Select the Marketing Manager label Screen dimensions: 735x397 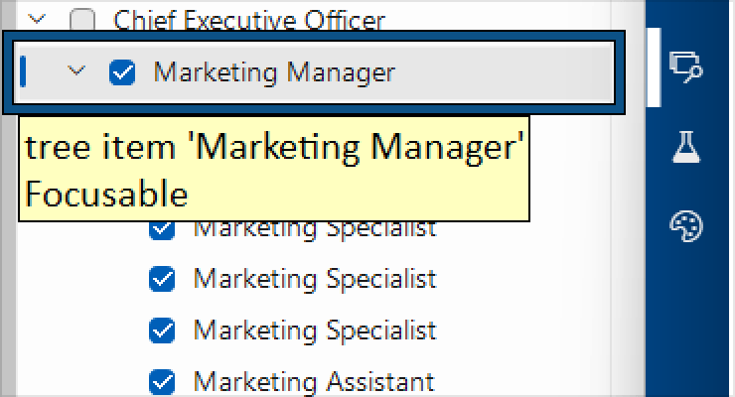coord(273,72)
